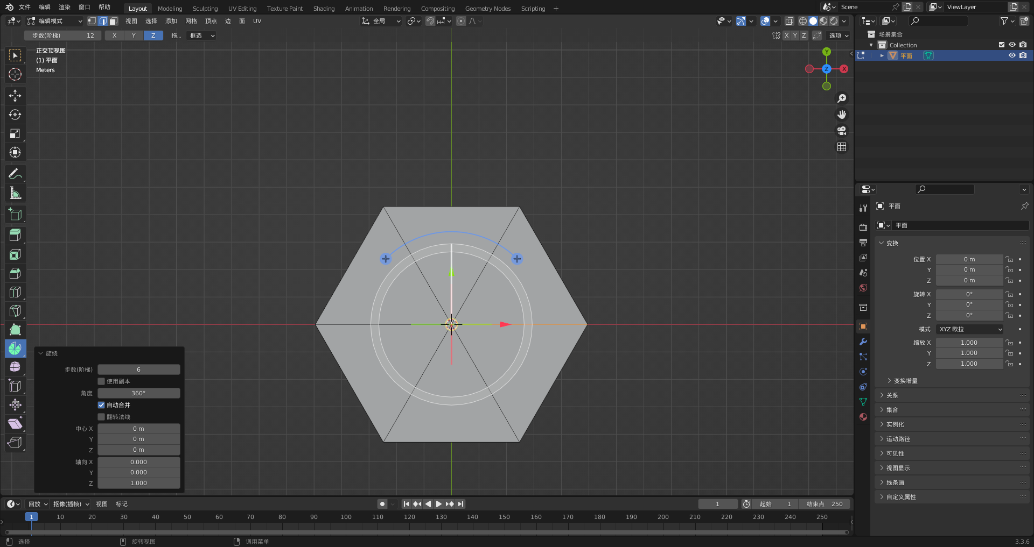Select the Extrude Region tool
The image size is (1034, 547).
tap(15, 236)
